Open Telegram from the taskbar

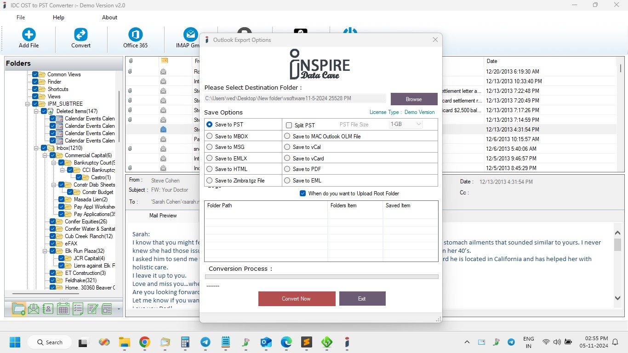[206, 342]
